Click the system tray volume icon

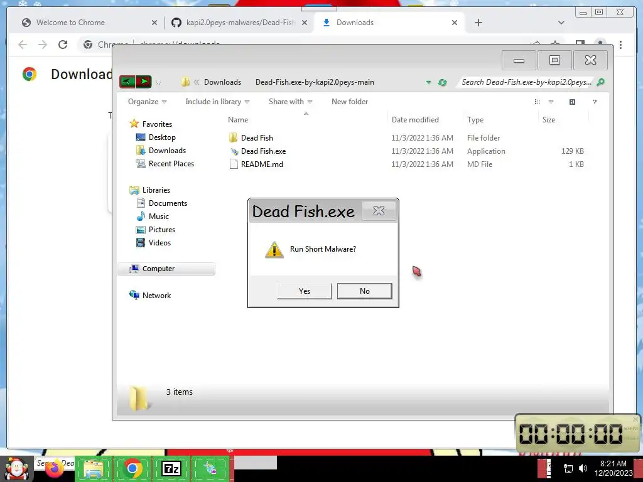coord(583,468)
